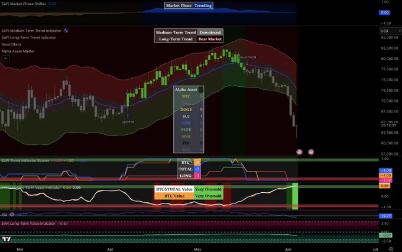Click the 'Downtrend' status cell in the trend table
Image resolution: width=402 pixels, height=252 pixels.
[x=210, y=33]
